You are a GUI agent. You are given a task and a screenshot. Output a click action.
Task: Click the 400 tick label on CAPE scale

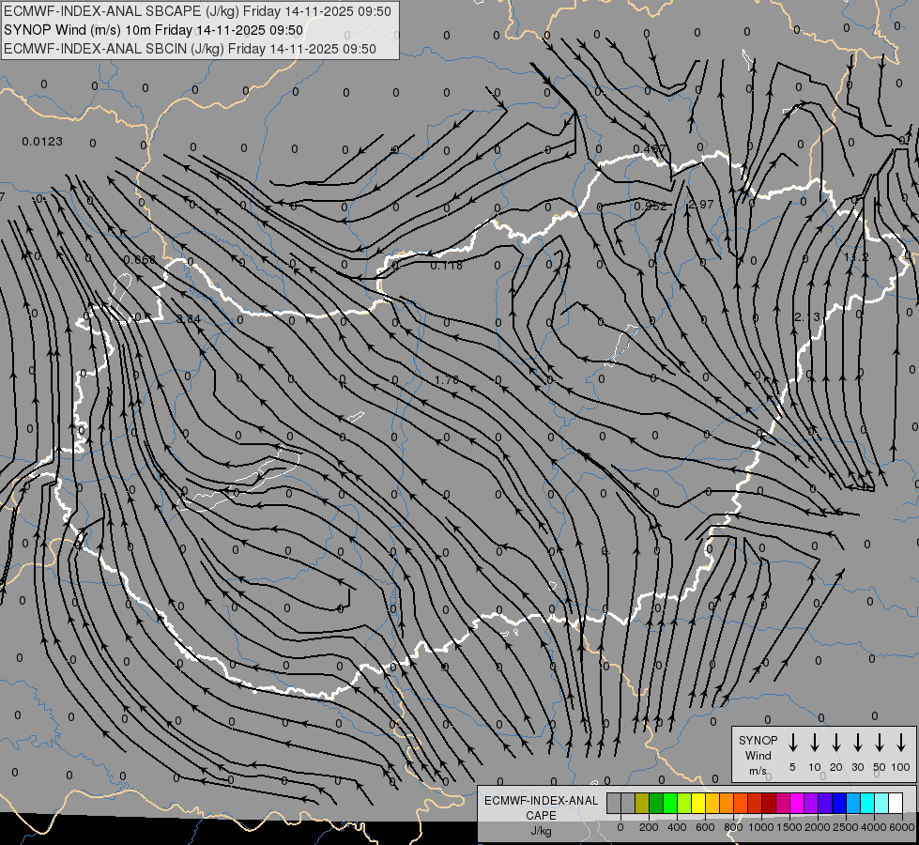click(x=677, y=827)
